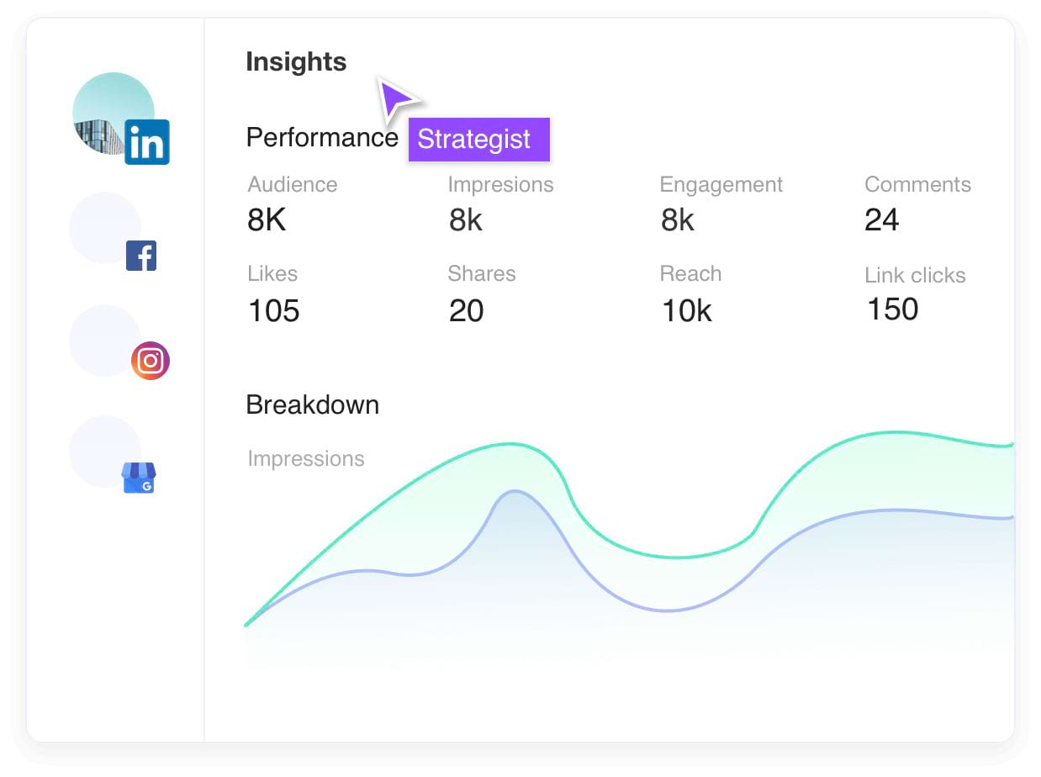Select the Facebook channel icon
Image resolution: width=1041 pixels, height=777 pixels.
click(141, 256)
